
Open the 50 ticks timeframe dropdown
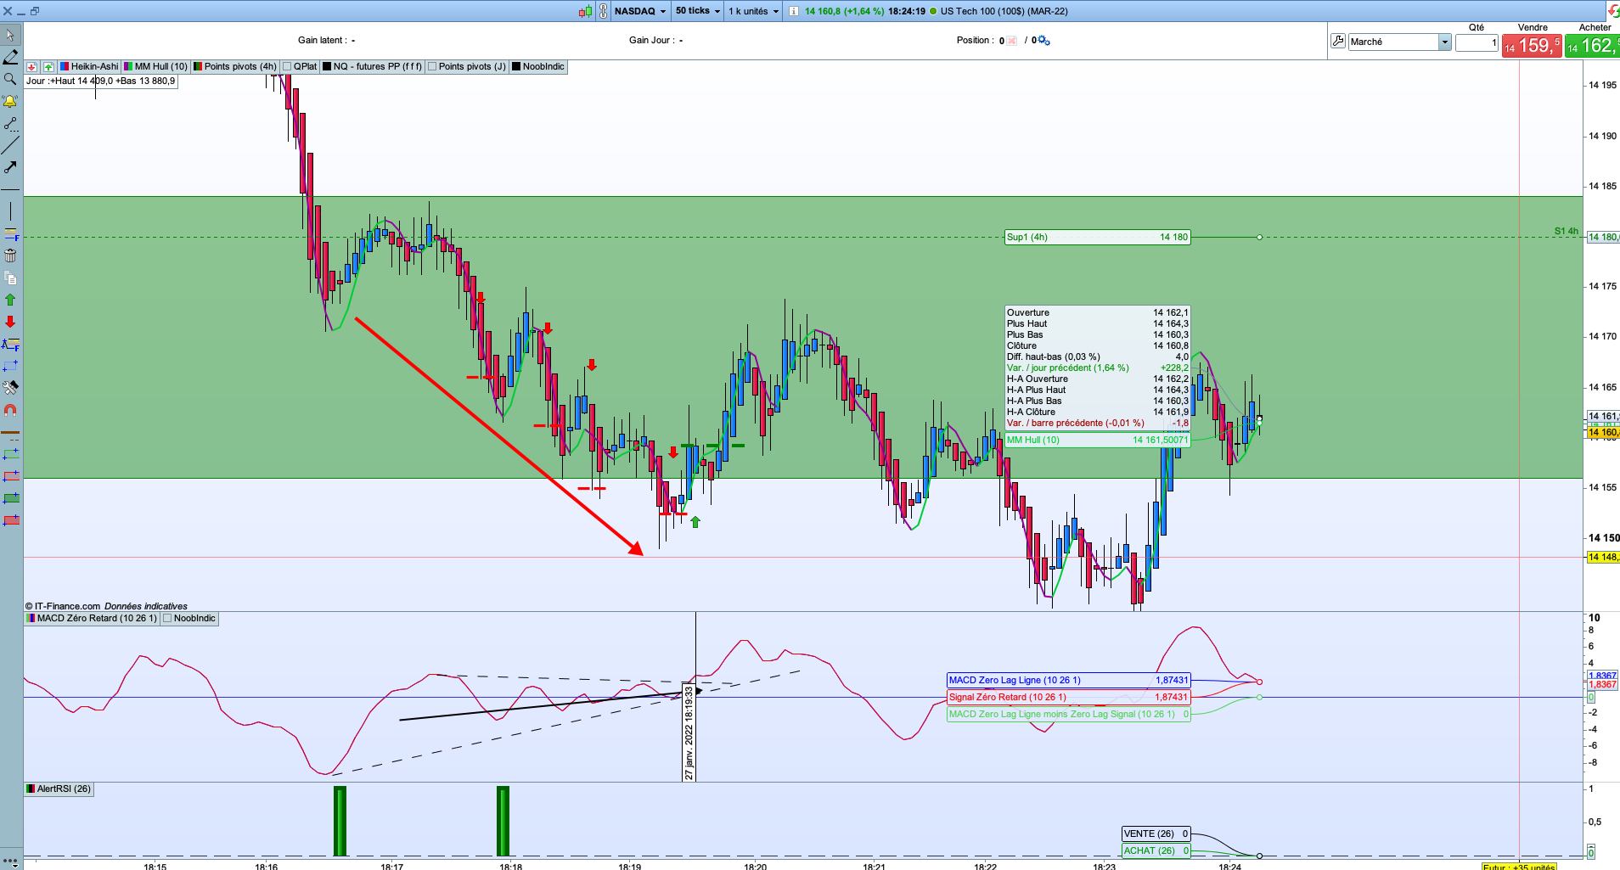coord(698,11)
